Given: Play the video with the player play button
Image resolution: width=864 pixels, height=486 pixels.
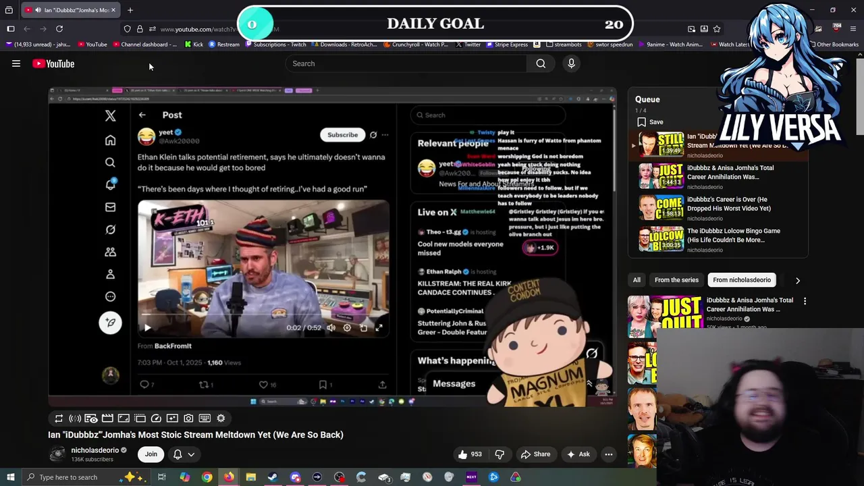Looking at the screenshot, I should [x=147, y=328].
